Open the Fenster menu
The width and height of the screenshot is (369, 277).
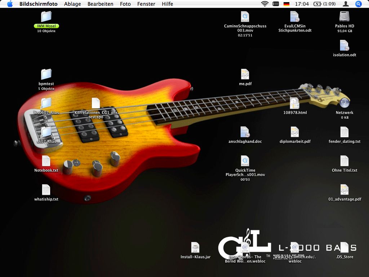coord(146,4)
